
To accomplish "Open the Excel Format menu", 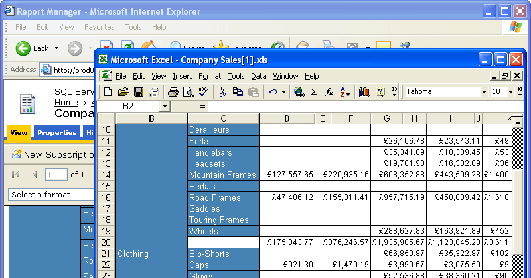I will click(x=210, y=76).
